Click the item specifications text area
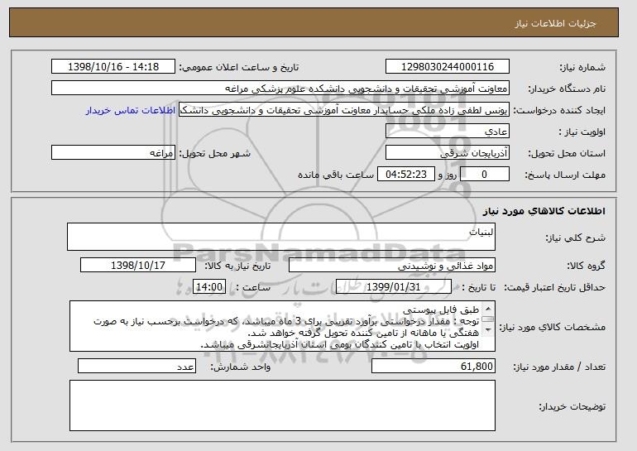Screen dimensions: 637x451 point(282,326)
